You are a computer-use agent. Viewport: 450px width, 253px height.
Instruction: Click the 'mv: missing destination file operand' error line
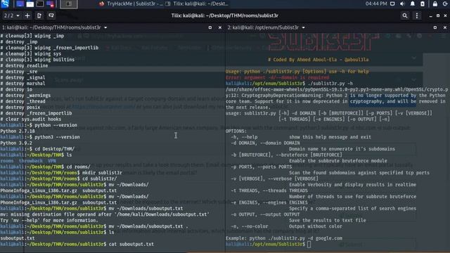(105, 214)
